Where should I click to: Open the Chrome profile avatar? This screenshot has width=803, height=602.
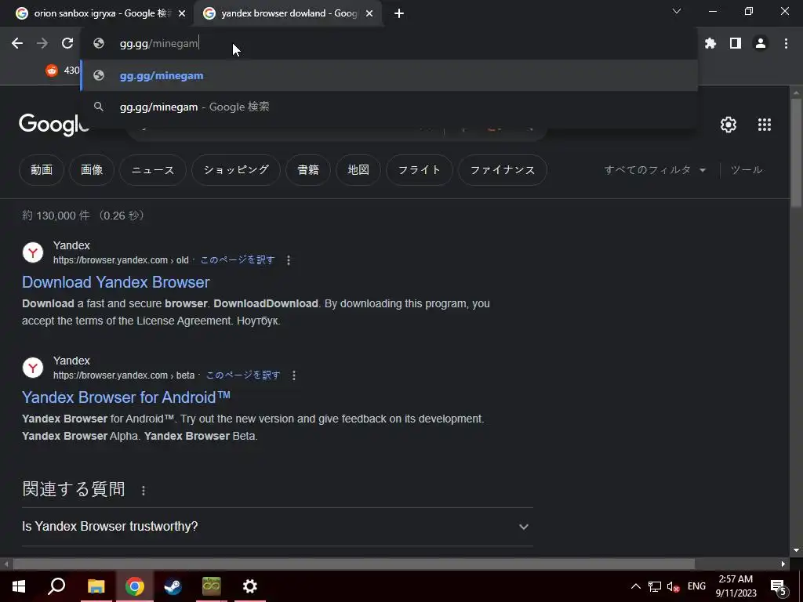(x=761, y=44)
